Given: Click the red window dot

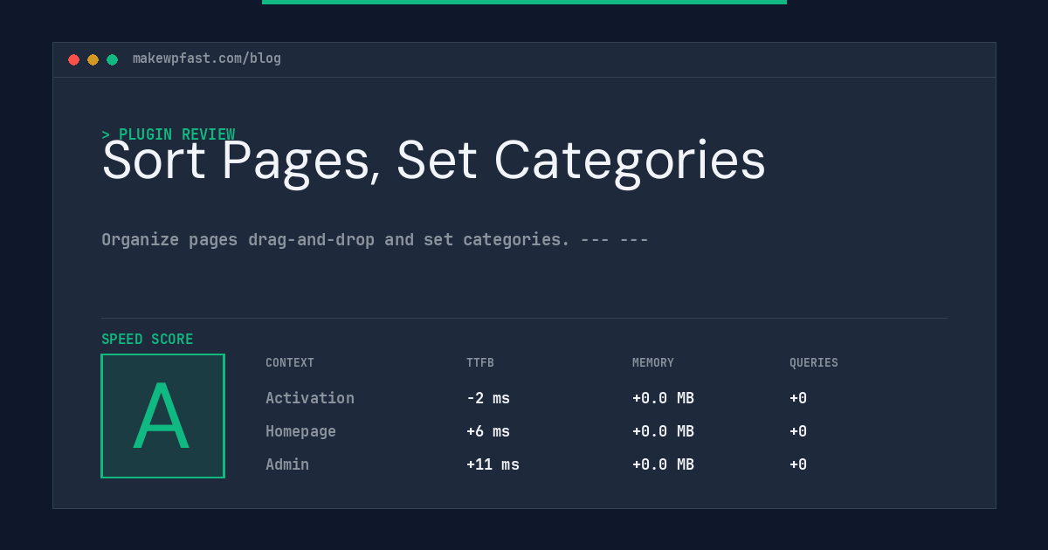Looking at the screenshot, I should [x=74, y=59].
